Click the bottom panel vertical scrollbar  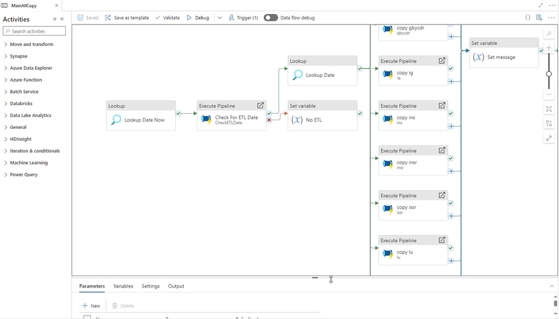(556, 304)
